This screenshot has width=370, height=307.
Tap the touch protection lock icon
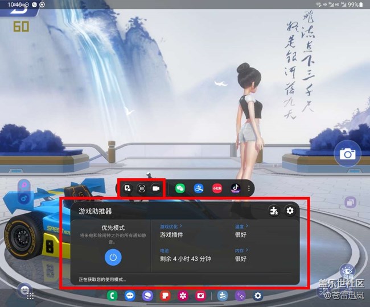[x=128, y=188]
